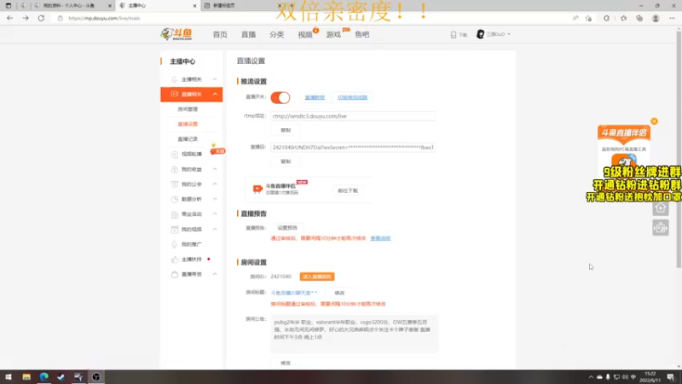Click the stream key input field
This screenshot has height=384, width=682.
(352, 148)
